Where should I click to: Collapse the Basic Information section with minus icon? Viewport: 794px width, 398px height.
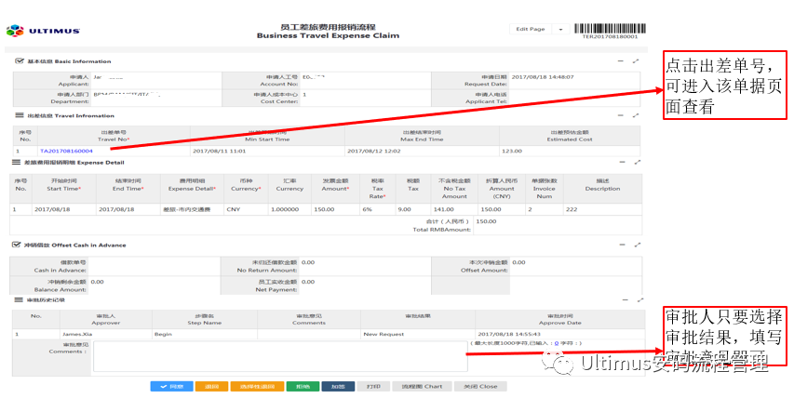620,60
